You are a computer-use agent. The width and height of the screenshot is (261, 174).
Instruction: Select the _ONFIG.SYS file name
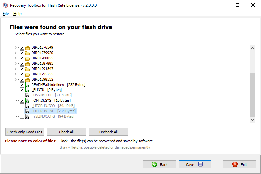tap(42, 100)
